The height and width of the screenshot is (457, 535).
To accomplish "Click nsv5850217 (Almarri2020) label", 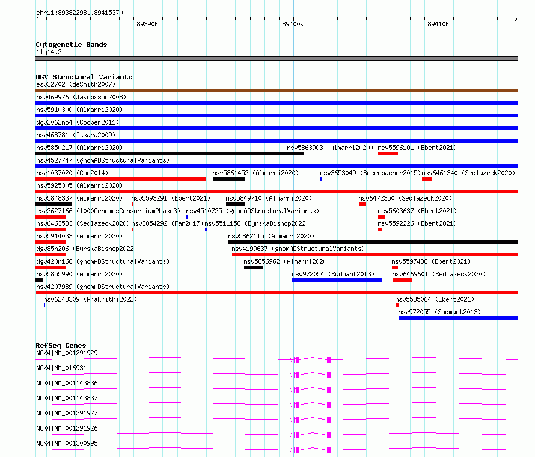I will 79,148.
